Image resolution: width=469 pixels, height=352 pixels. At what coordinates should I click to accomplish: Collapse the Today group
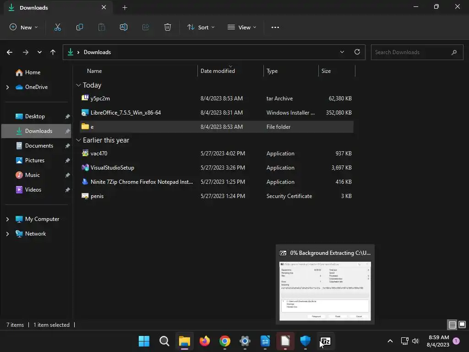[78, 85]
